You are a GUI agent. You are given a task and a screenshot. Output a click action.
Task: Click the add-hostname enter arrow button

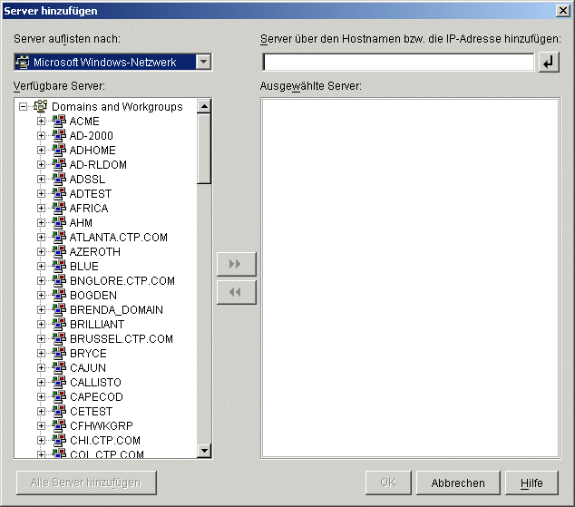[549, 63]
